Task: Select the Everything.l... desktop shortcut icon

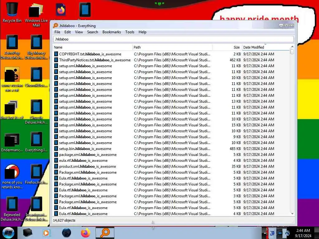Action: [x=36, y=142]
